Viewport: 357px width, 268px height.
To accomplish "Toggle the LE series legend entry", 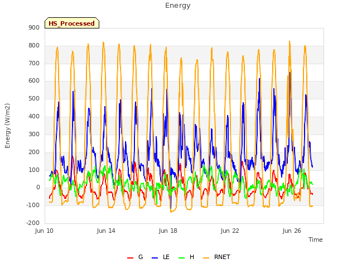I will click(x=161, y=257).
